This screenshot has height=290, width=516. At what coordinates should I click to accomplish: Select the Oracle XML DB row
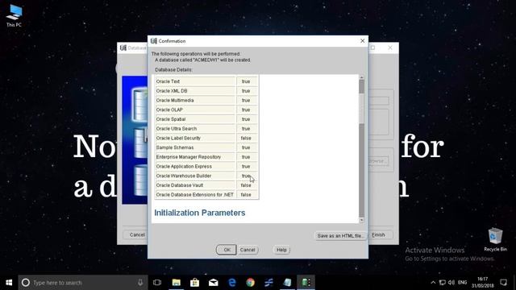pos(206,91)
